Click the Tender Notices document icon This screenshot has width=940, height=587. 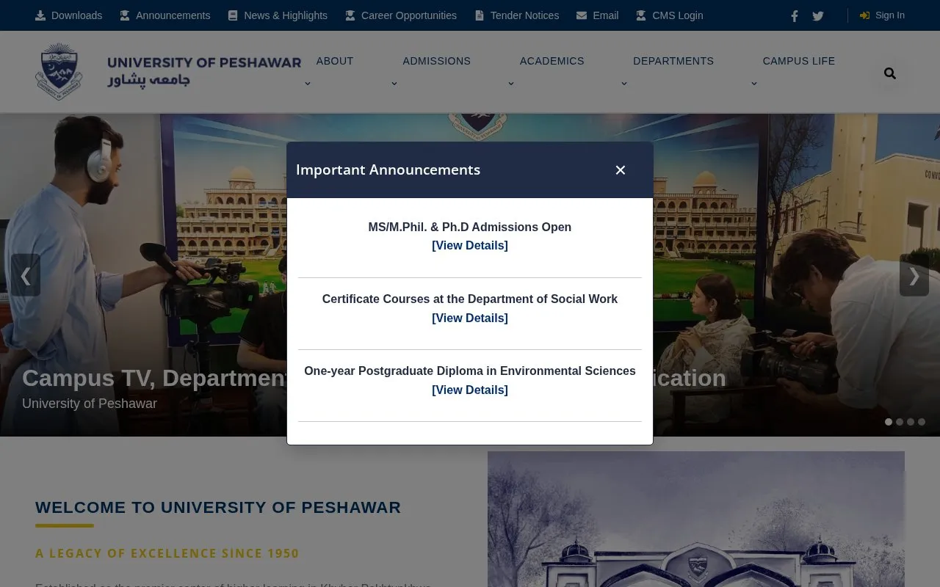[x=480, y=15]
